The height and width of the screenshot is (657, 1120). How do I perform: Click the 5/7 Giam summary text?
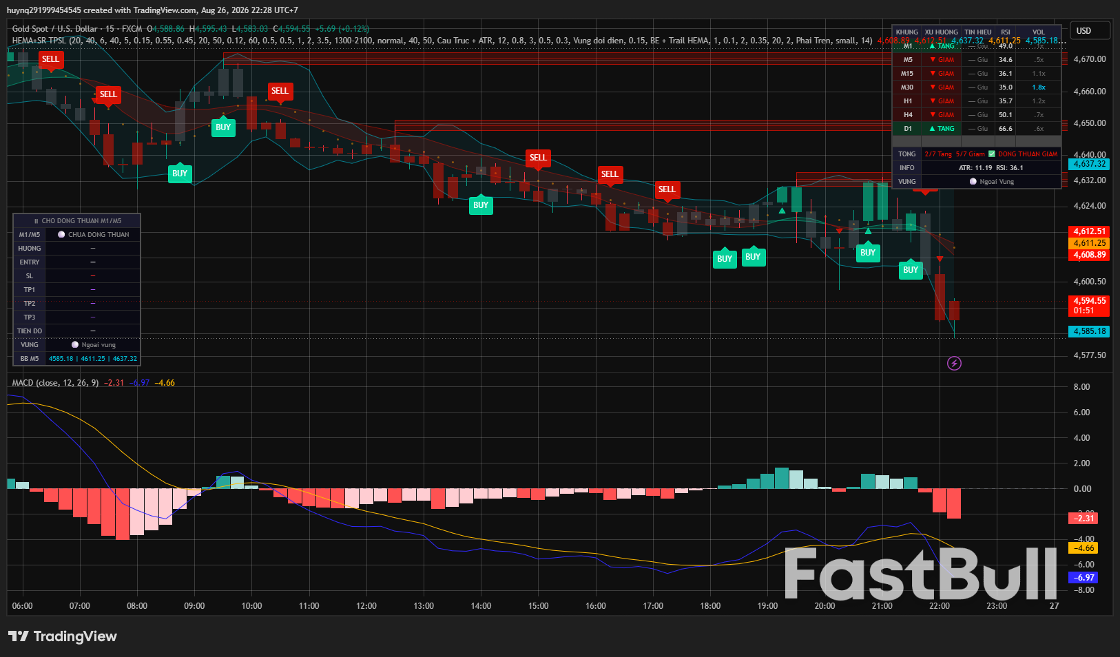coord(971,154)
